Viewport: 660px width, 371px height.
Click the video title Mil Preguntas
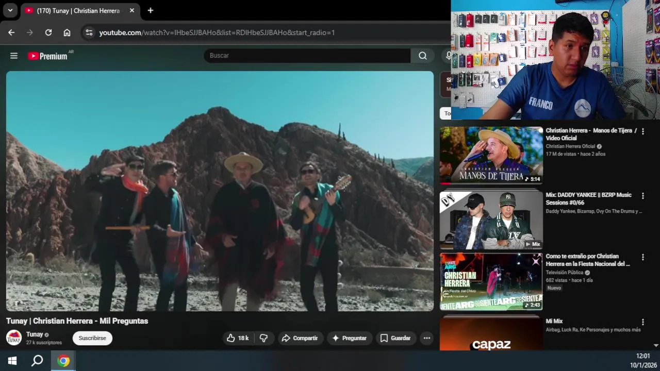point(77,321)
